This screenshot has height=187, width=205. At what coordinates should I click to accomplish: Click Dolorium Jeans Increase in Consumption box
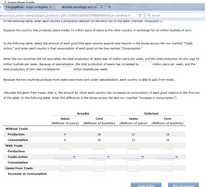133,173
